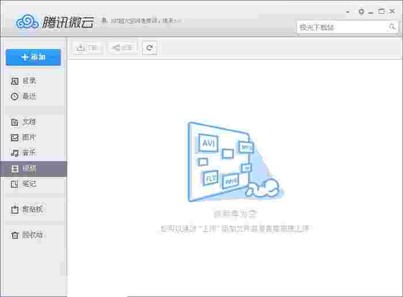Refresh the file list with the circular arrow
Viewport: 403px width, 297px height.
coord(150,48)
